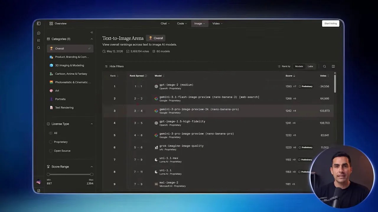The width and height of the screenshot is (378, 212).
Task: Collapse the Categories (8) section
Action: [92, 39]
